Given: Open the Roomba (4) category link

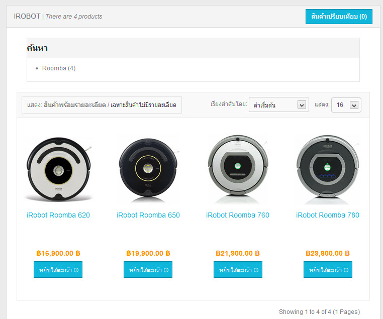Looking at the screenshot, I should click(58, 68).
